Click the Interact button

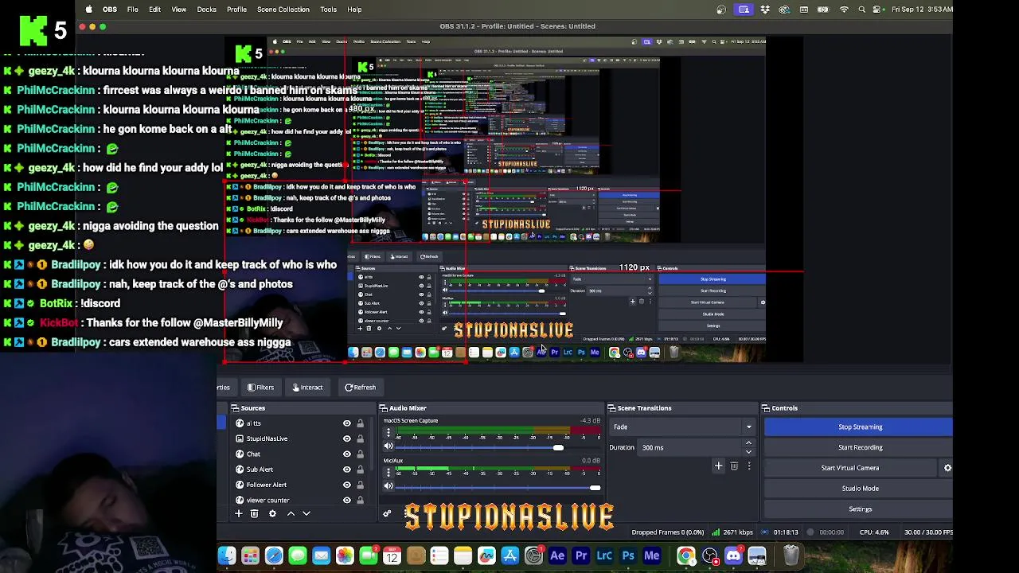coord(307,388)
